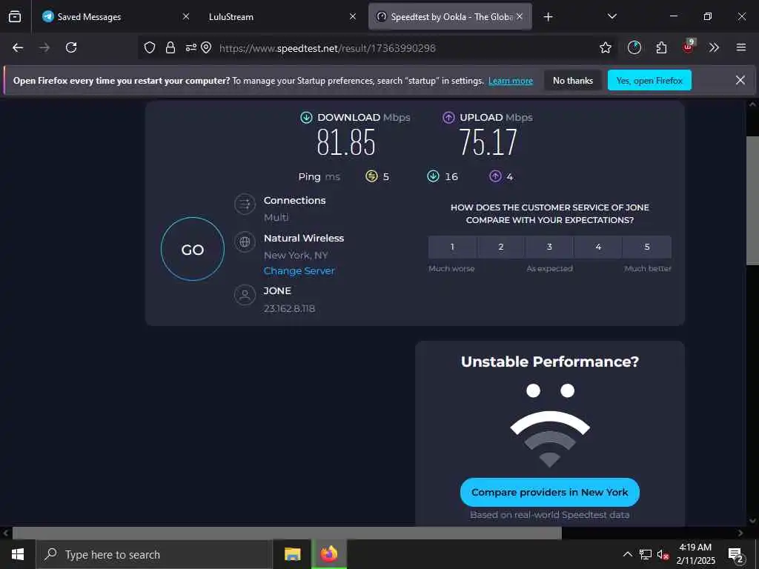Viewport: 759px width, 569px height.
Task: Click the Change Server link
Action: click(299, 271)
